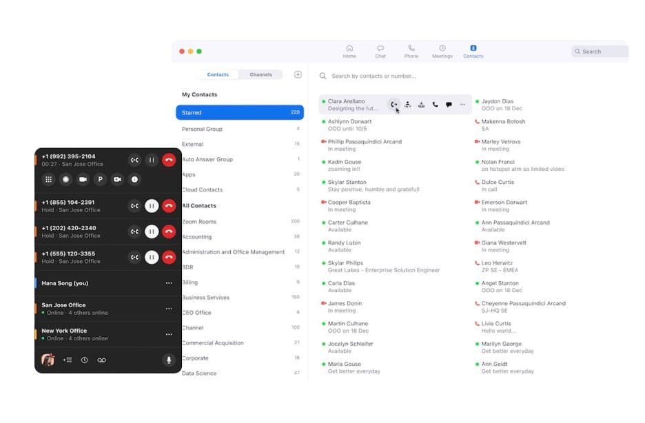Pause the active +1 (992) 395-2104 call
This screenshot has height=423, width=645.
(152, 159)
